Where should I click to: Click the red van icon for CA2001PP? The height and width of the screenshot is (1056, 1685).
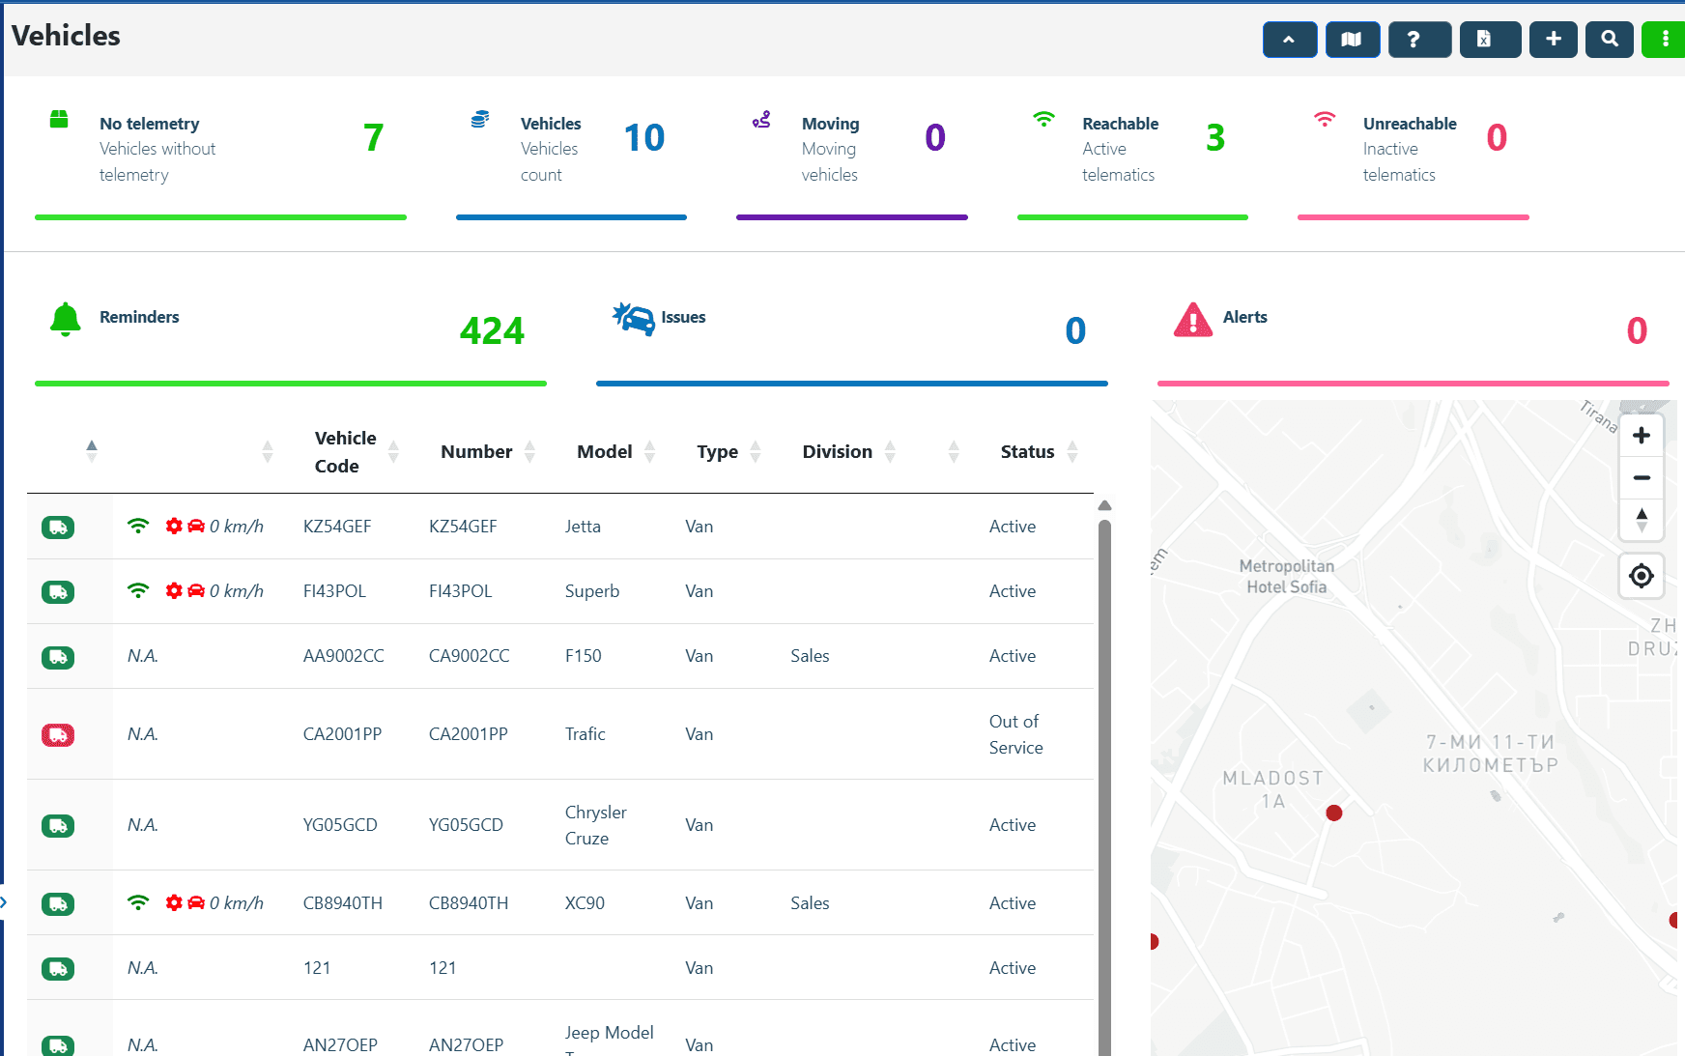58,734
